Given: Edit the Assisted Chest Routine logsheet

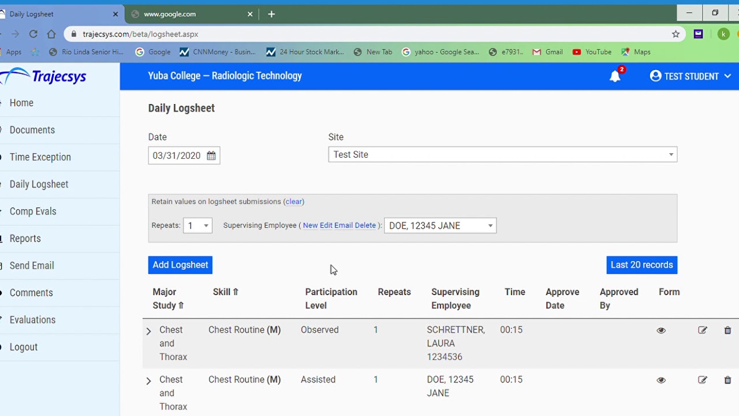Looking at the screenshot, I should (702, 380).
